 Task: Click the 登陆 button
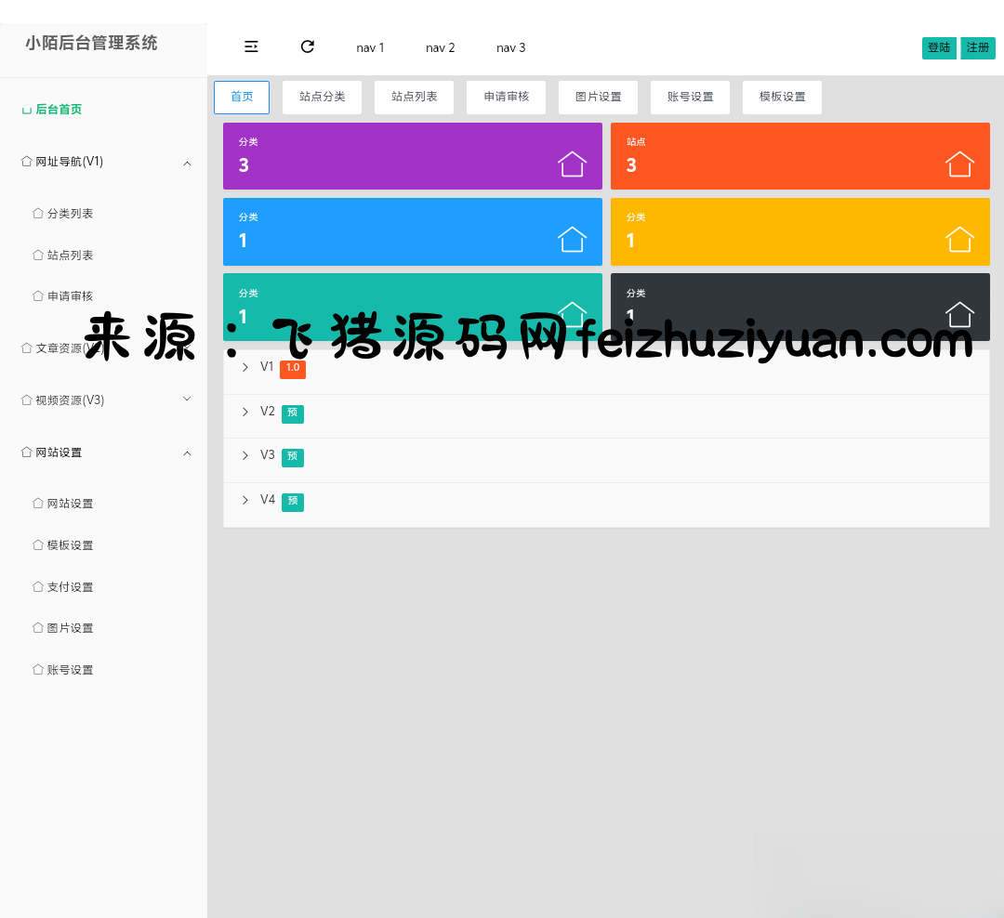(x=939, y=47)
